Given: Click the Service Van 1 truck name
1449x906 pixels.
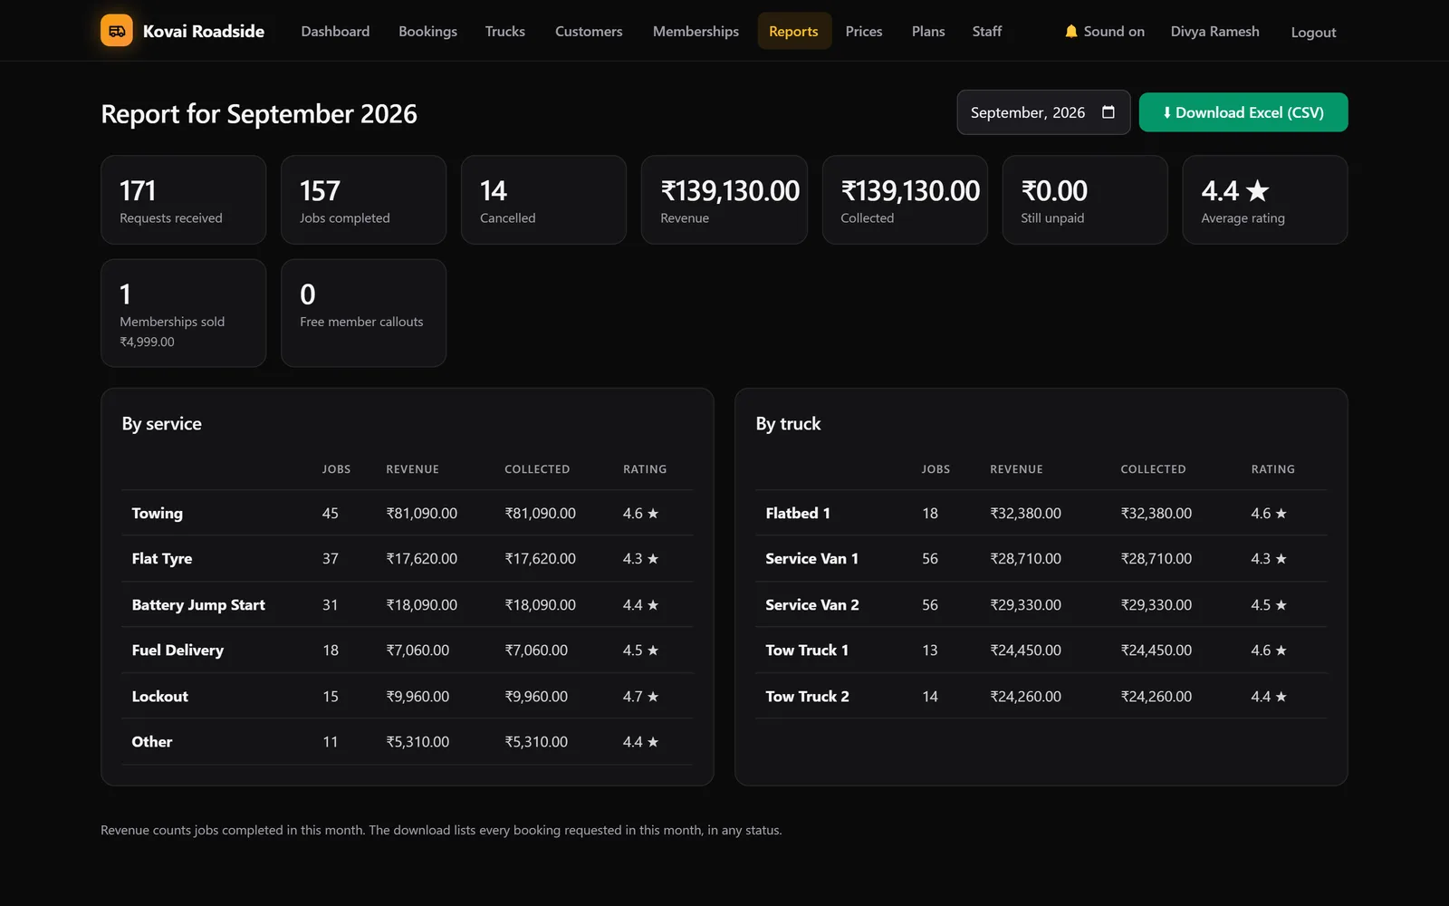Looking at the screenshot, I should [811, 558].
